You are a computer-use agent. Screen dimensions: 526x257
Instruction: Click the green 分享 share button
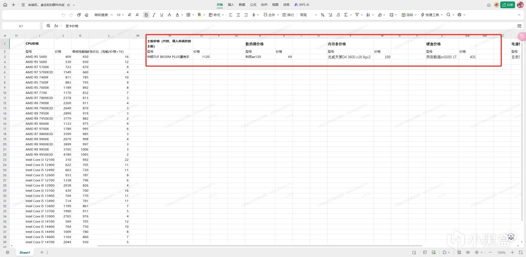pos(508,5)
